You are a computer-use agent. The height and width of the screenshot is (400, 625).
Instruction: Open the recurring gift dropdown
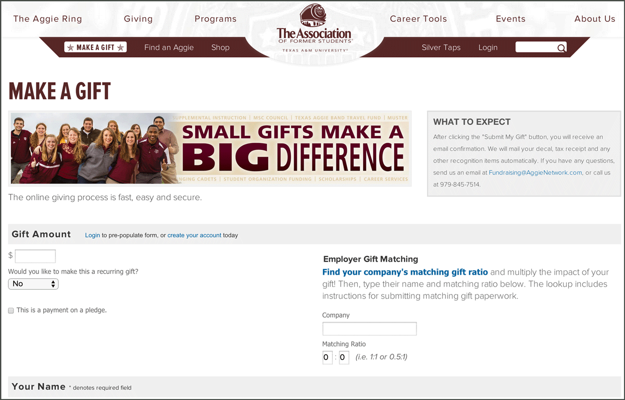[33, 284]
